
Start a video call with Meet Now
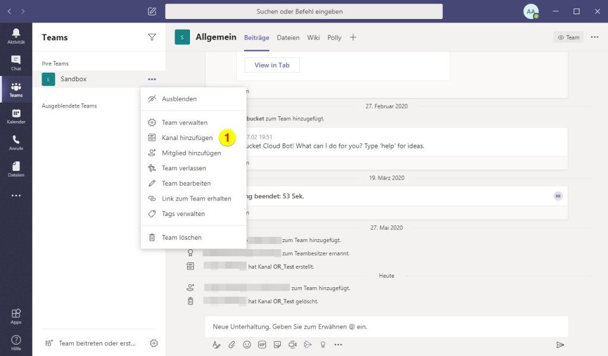[292, 344]
